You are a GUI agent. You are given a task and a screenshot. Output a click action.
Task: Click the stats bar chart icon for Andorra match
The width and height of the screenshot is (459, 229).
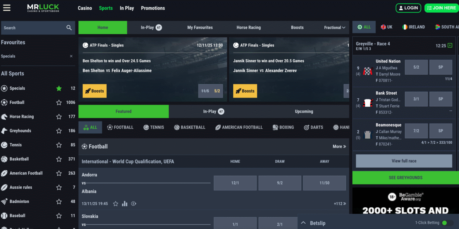point(125,204)
